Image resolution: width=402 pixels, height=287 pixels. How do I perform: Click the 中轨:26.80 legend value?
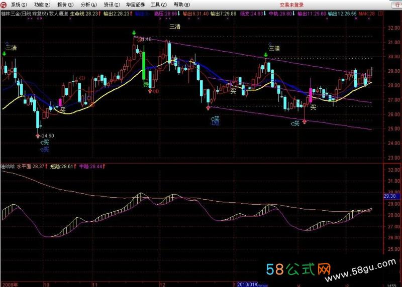[x=280, y=14]
